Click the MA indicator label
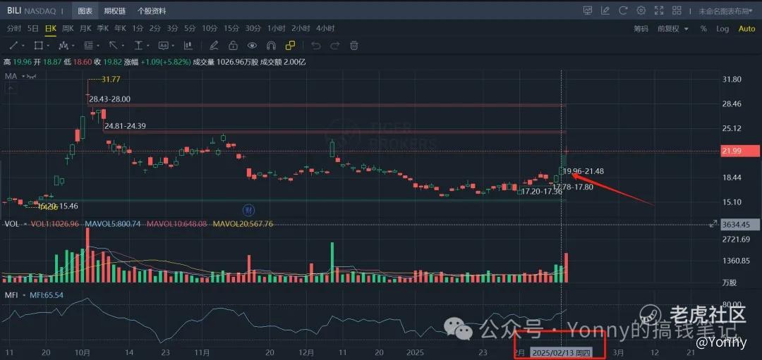The image size is (762, 360). coord(11,76)
